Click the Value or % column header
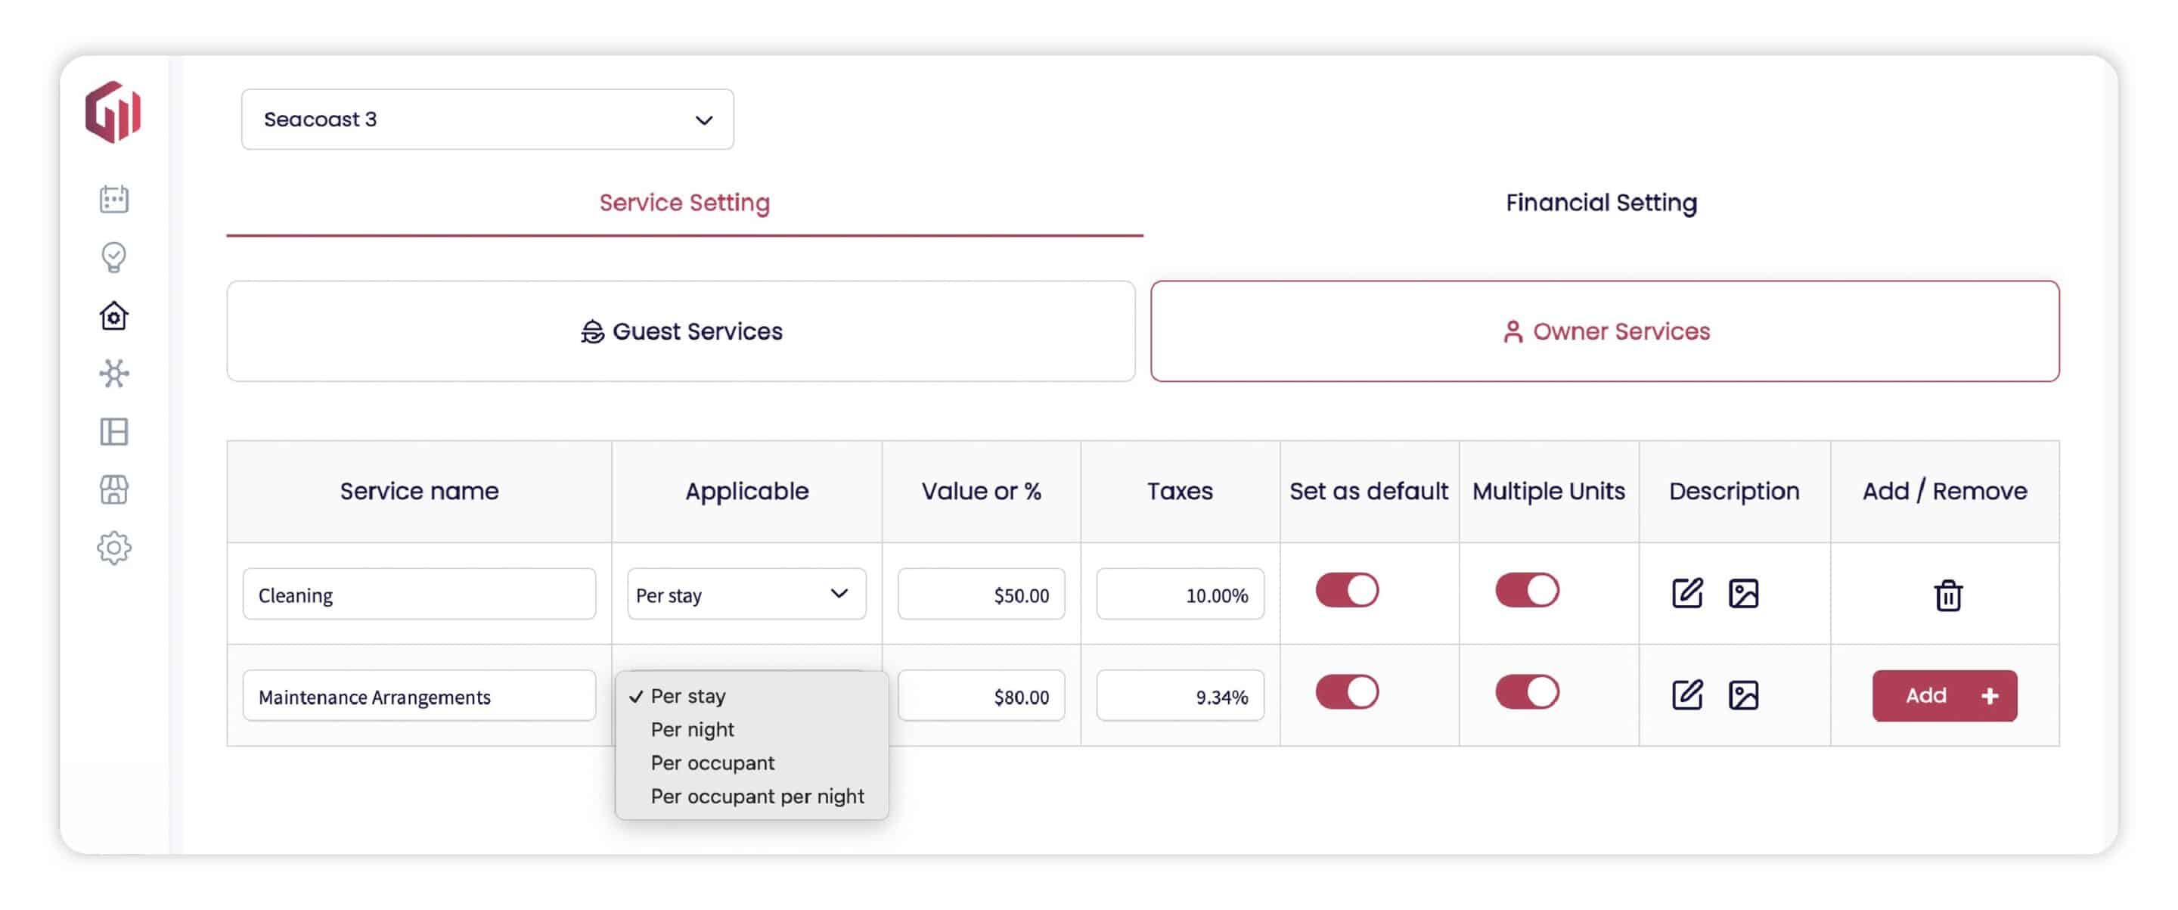The width and height of the screenshot is (2178, 910). pos(981,492)
